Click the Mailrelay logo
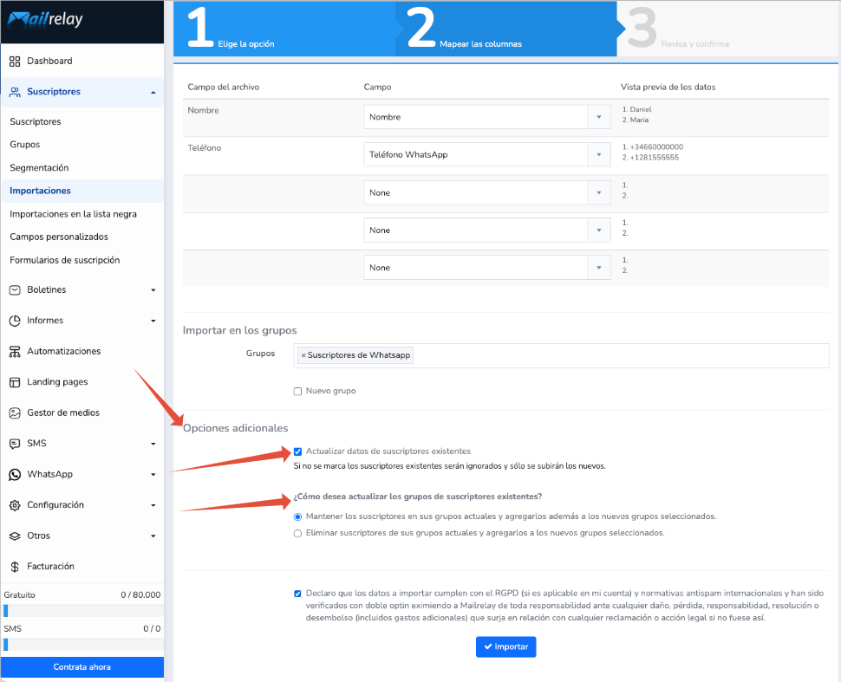841x682 pixels. coord(45,19)
